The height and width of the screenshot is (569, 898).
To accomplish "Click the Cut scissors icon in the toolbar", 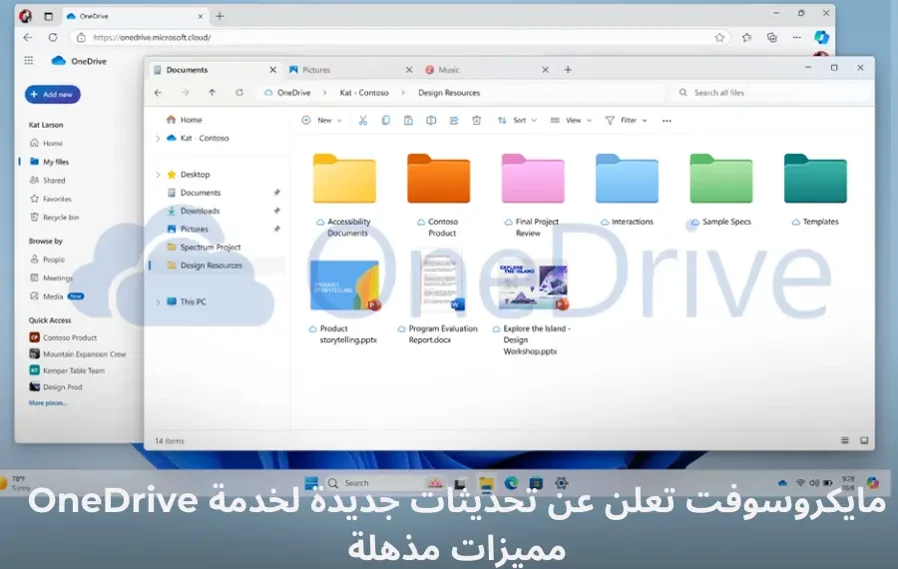I will tap(362, 121).
